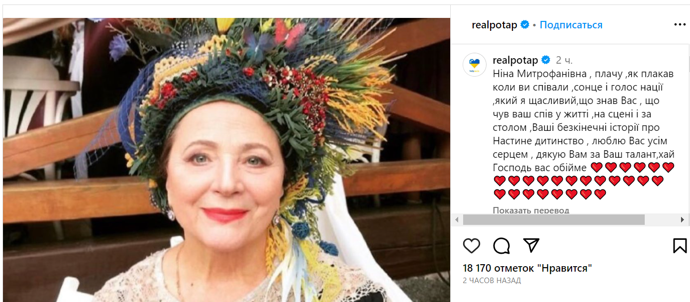Viewport: 690px width, 302px height.
Task: Click the Подписаться follow link
Action: click(x=571, y=24)
